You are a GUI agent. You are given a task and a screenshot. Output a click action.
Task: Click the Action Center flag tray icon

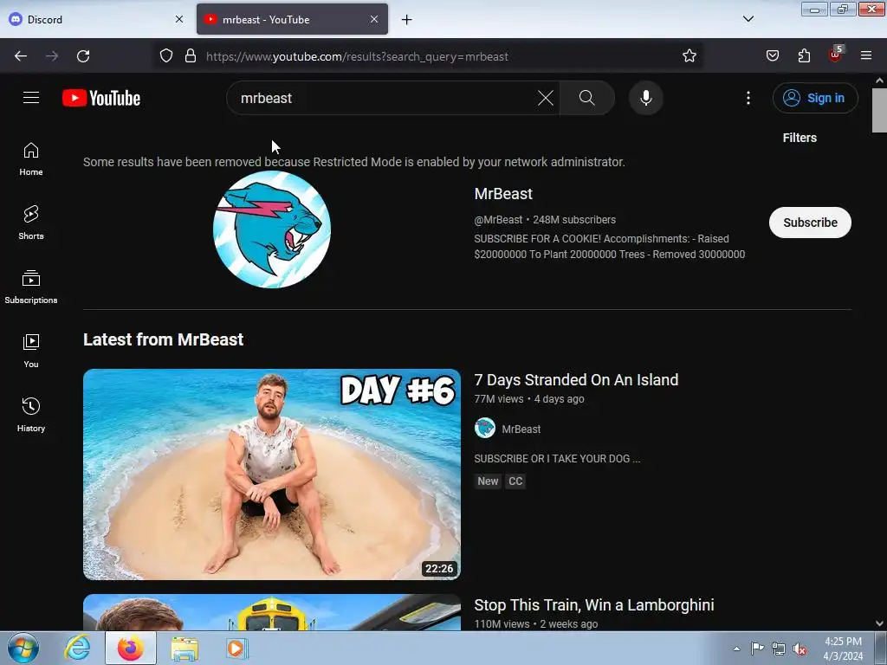point(757,649)
